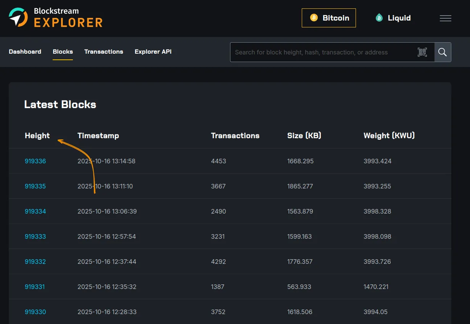Switch to the Liquid network

click(393, 18)
